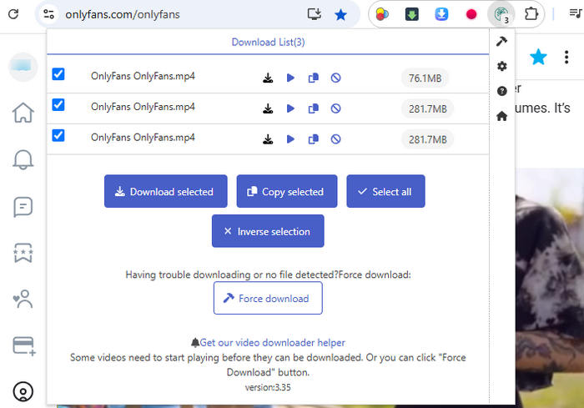The image size is (584, 408).
Task: Open Get our video downloader helper link
Action: click(x=272, y=342)
